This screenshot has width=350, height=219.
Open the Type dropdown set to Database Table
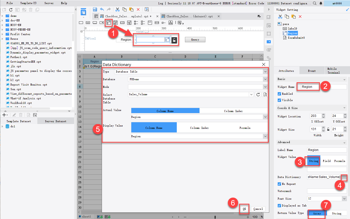pyautogui.click(x=265, y=72)
